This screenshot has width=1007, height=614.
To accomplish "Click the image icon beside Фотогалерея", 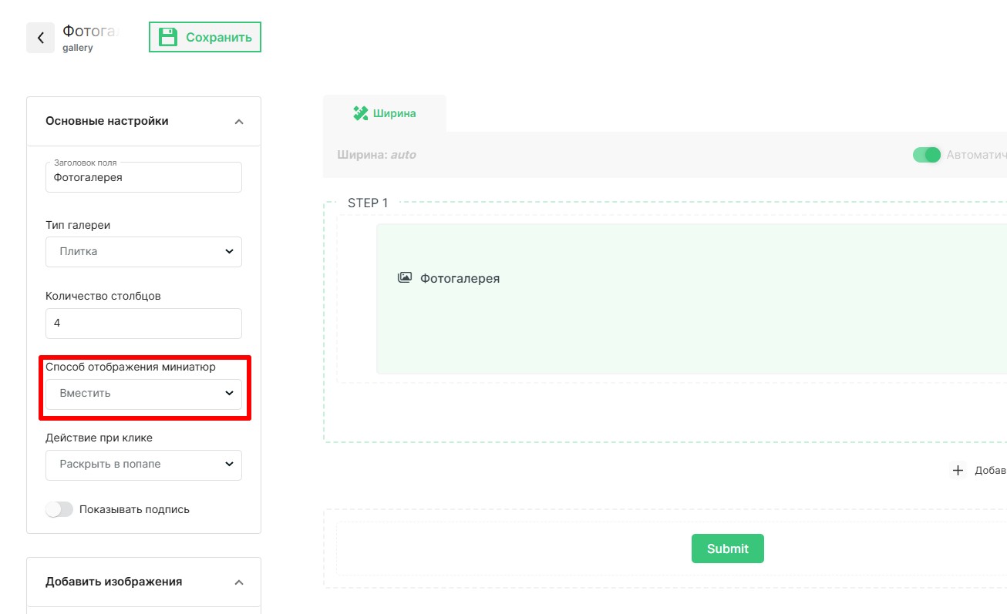I will click(x=405, y=278).
